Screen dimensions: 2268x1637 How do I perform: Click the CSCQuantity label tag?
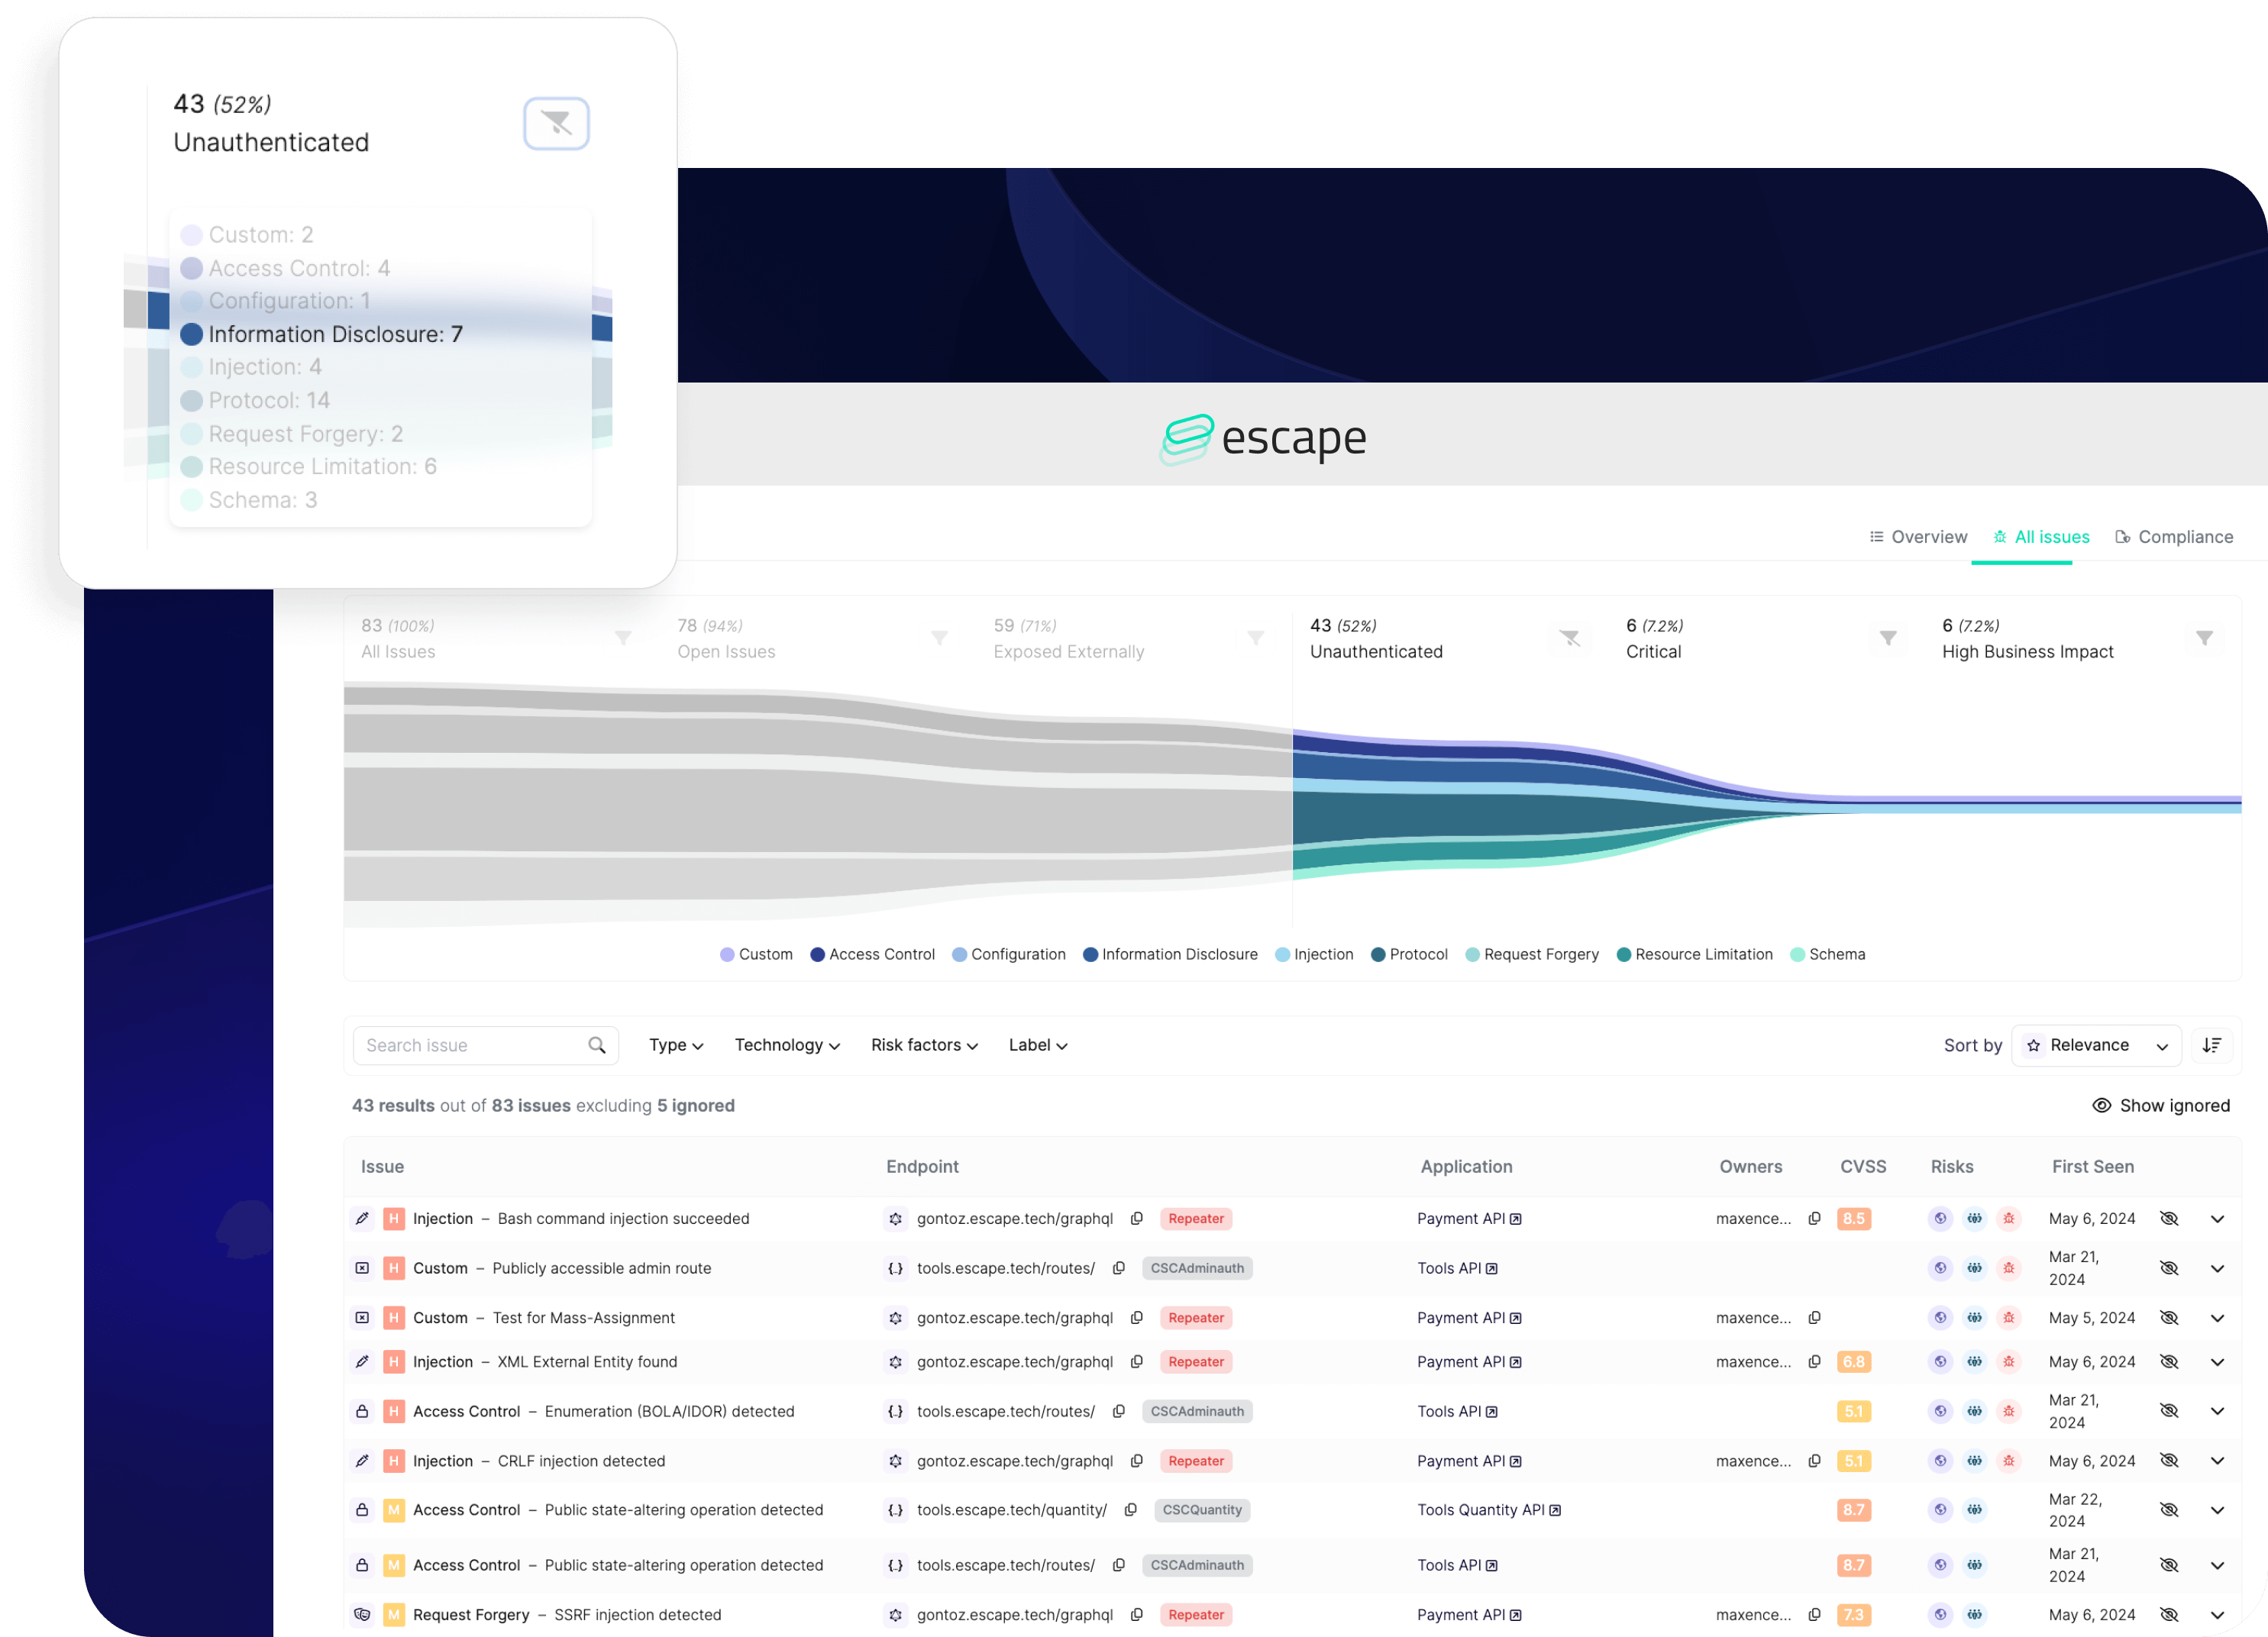[x=1202, y=1510]
